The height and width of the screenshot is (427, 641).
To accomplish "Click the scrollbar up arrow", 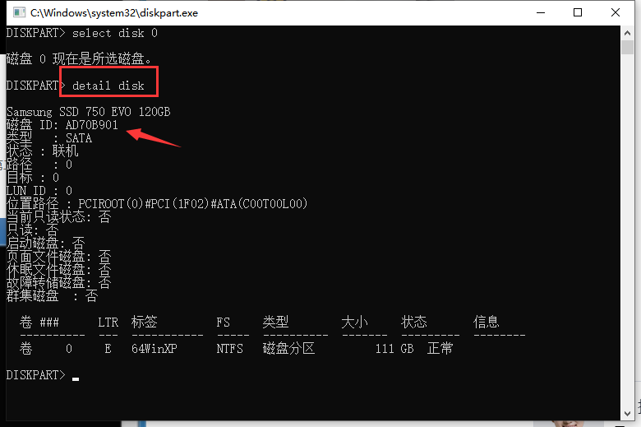I will [627, 33].
